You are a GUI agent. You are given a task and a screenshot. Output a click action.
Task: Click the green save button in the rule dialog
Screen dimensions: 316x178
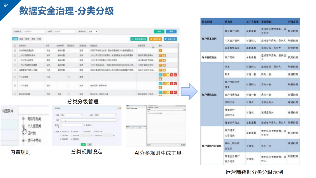click(x=83, y=145)
